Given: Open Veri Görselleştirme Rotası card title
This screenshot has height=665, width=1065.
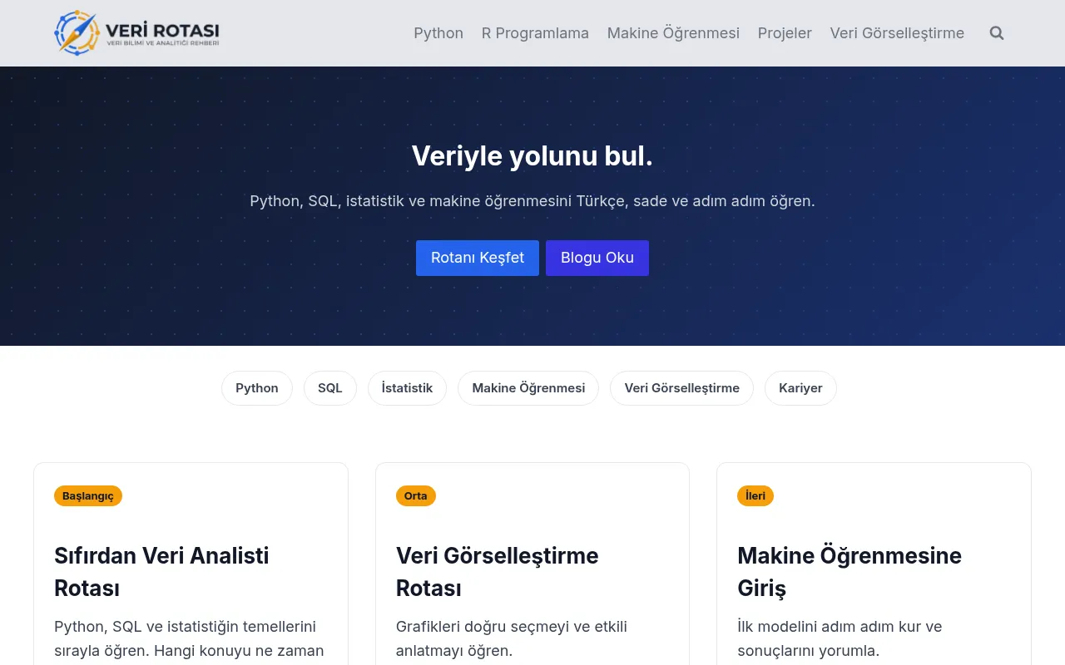Looking at the screenshot, I should coord(498,572).
